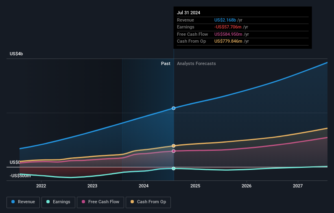
Task: Click the 2027 x-axis label
Action: point(297,186)
